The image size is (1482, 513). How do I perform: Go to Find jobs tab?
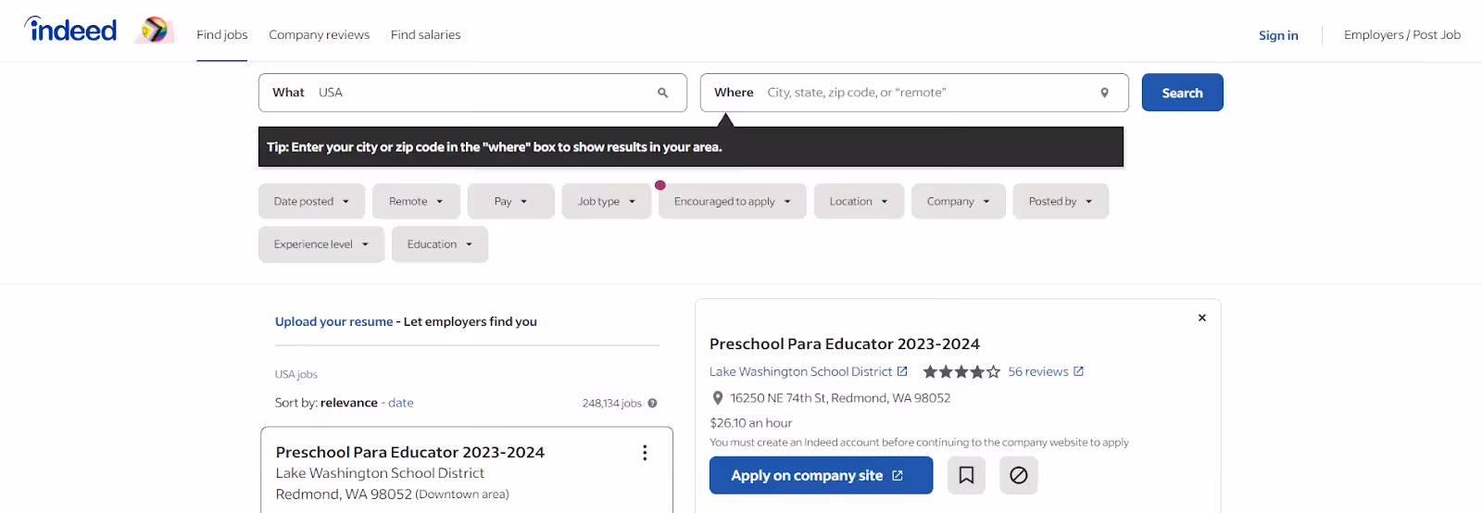[x=222, y=34]
